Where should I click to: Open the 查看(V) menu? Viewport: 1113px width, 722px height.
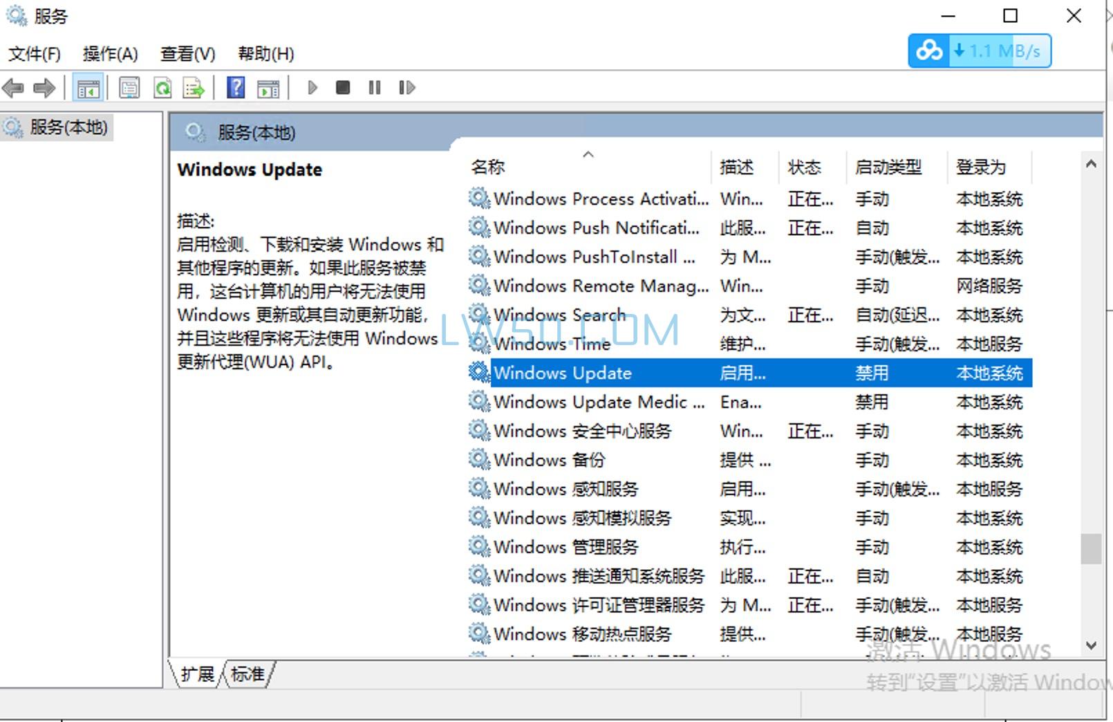click(187, 54)
